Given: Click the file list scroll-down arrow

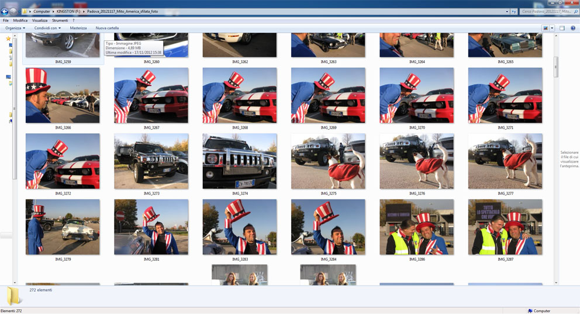Looking at the screenshot, I should coord(555,283).
